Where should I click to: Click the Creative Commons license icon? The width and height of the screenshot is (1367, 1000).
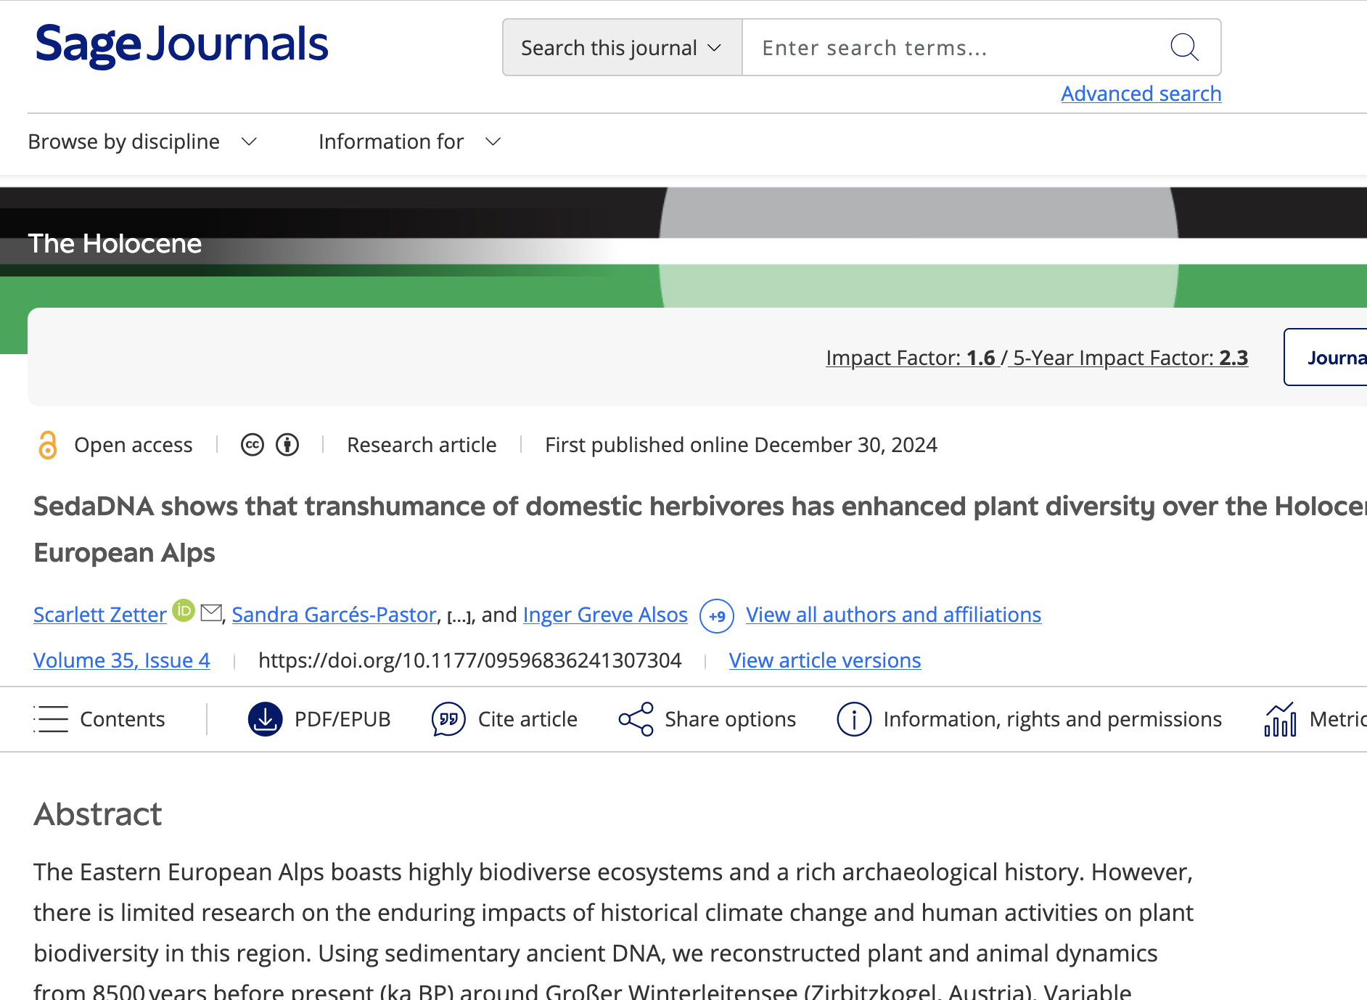tap(253, 445)
